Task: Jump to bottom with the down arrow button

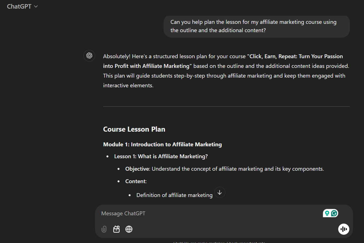Action: [220, 192]
